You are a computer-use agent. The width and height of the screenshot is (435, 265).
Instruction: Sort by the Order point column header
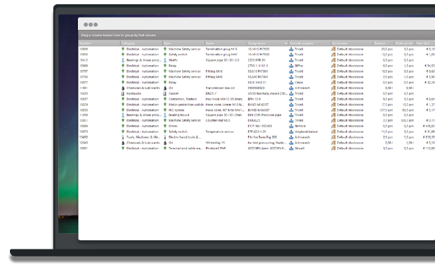(x=405, y=43)
